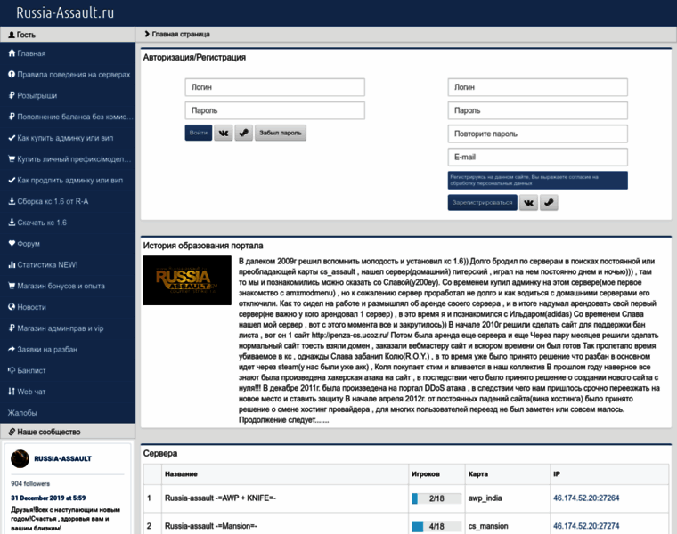This screenshot has width=677, height=534.
Task: Open Сборка кс 1.6 от R-A
Action: pyautogui.click(x=48, y=201)
